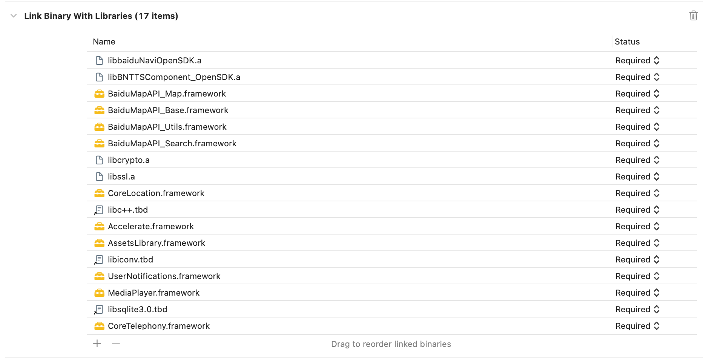This screenshot has width=715, height=362.
Task: Select UserNotifications.framework in the list
Action: 164,276
